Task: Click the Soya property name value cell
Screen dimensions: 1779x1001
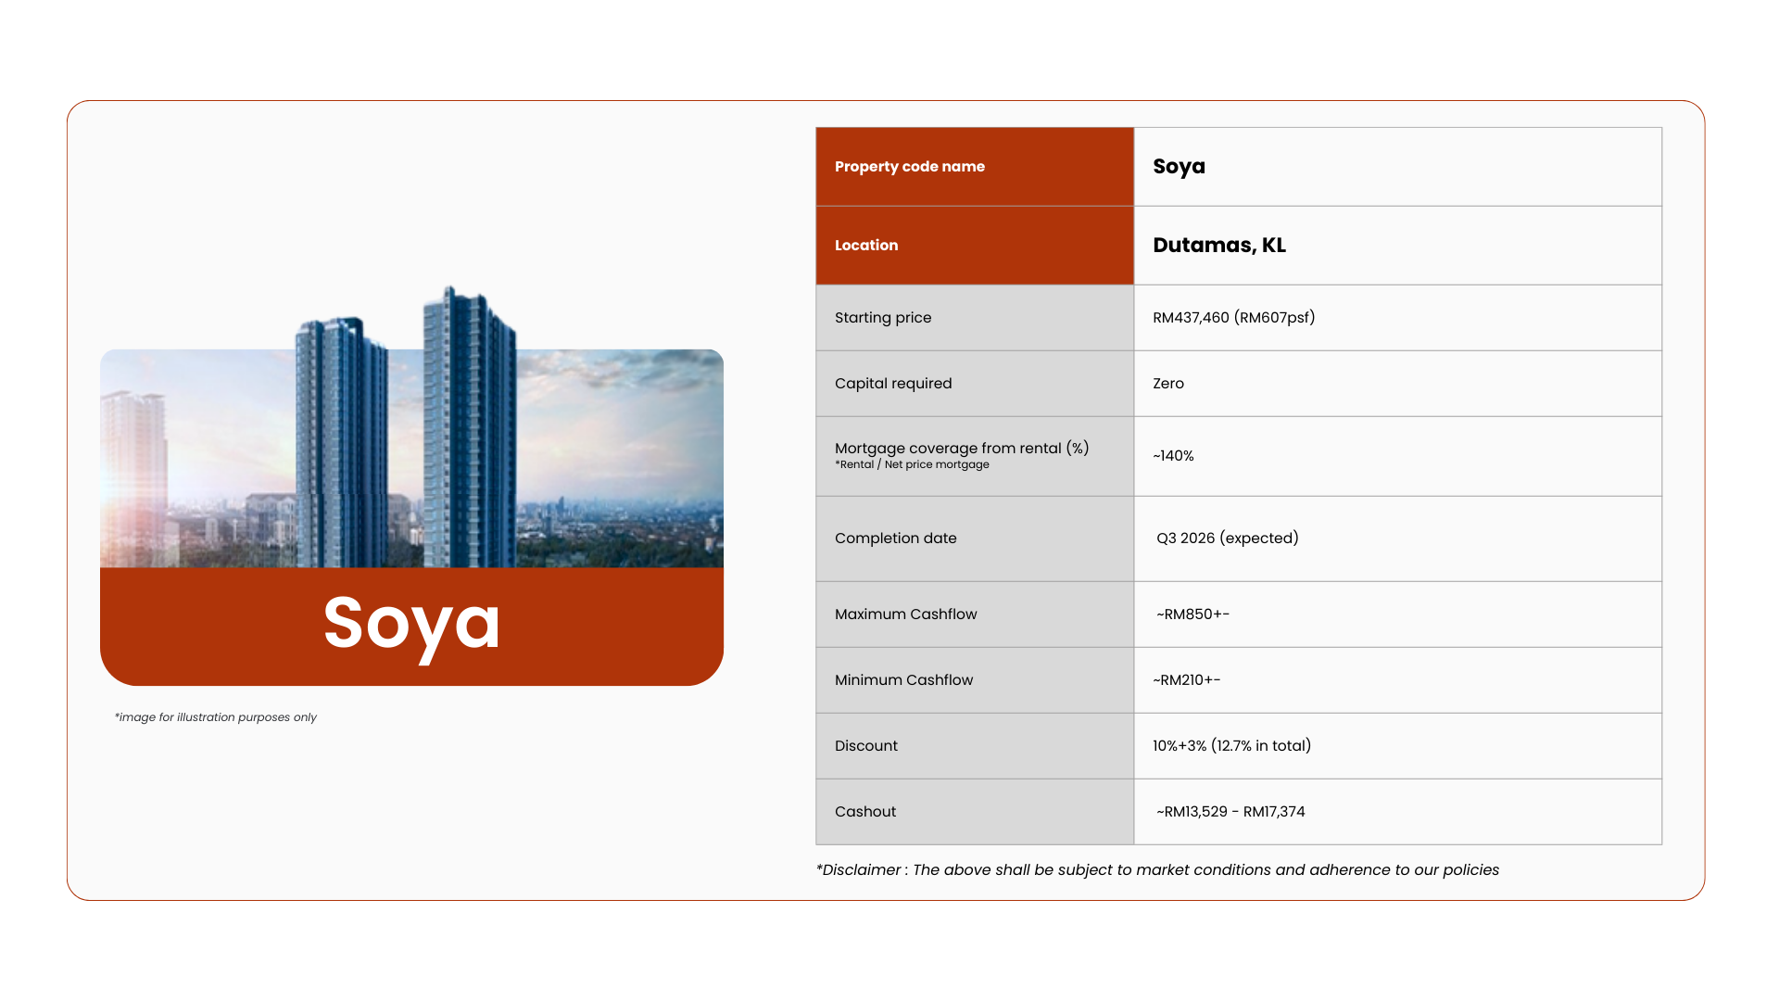Action: [x=1179, y=167]
